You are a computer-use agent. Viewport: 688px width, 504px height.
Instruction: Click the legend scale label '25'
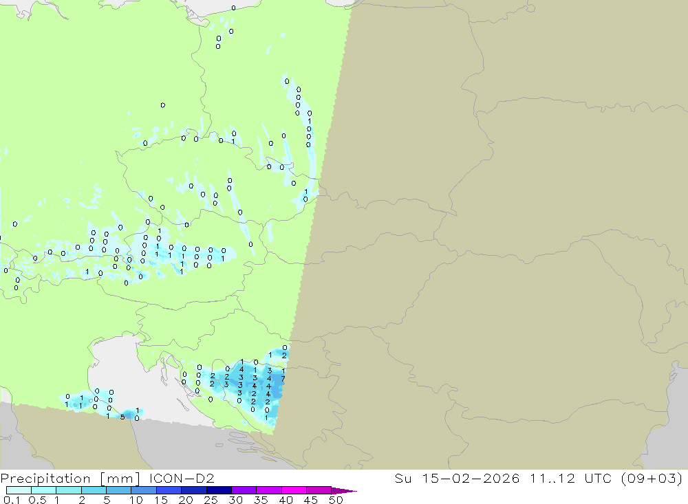[x=211, y=500]
